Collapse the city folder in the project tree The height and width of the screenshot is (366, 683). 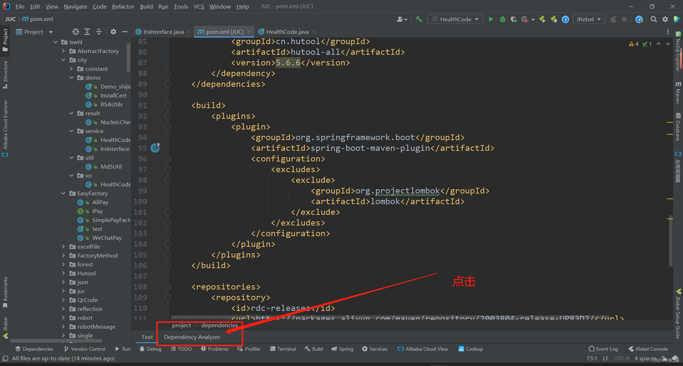(63, 60)
